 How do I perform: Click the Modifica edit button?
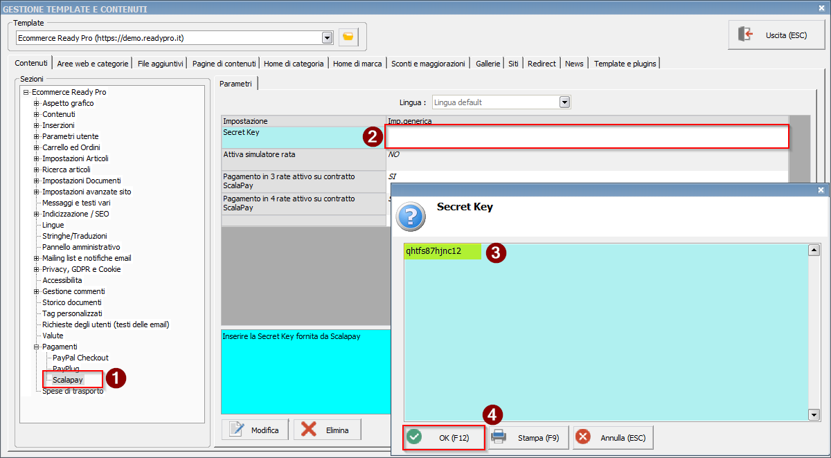(255, 430)
